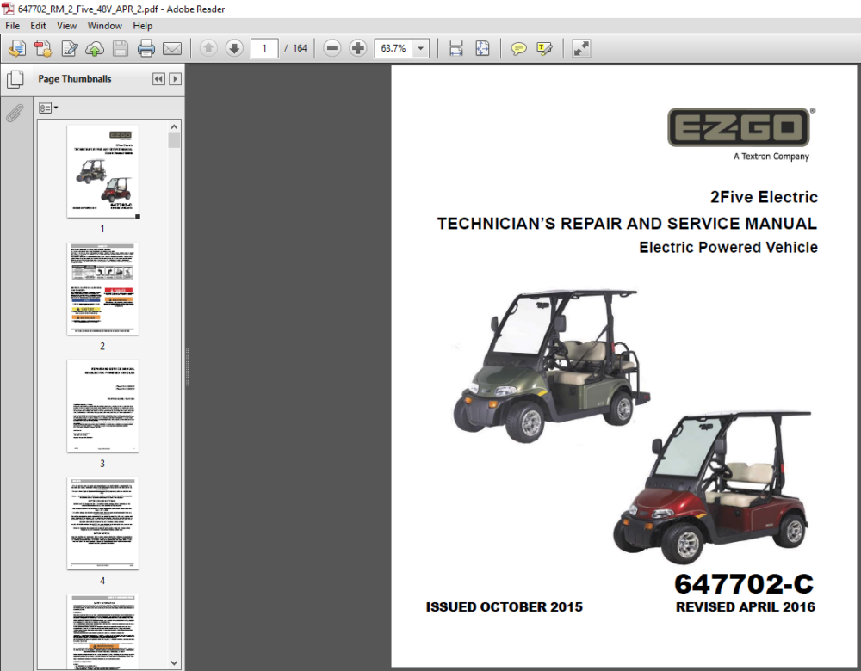Go to next page arrow button
This screenshot has height=671, width=861.
click(x=234, y=48)
